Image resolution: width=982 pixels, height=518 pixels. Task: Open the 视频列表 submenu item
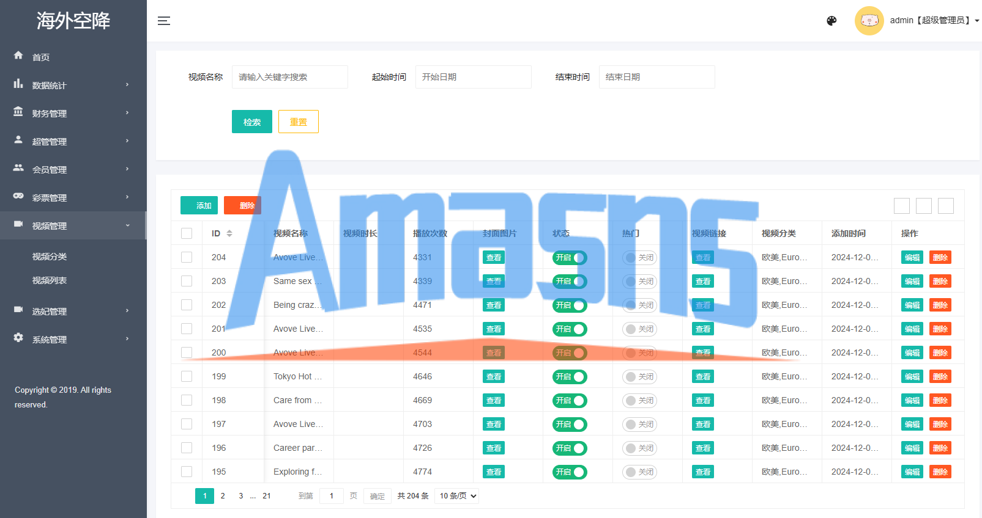(50, 280)
